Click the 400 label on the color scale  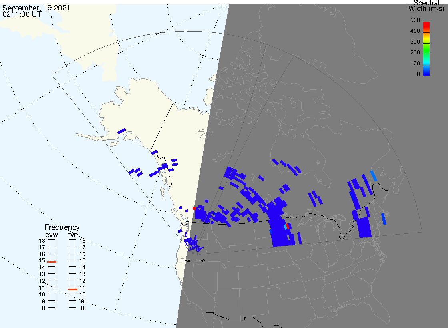click(x=415, y=31)
